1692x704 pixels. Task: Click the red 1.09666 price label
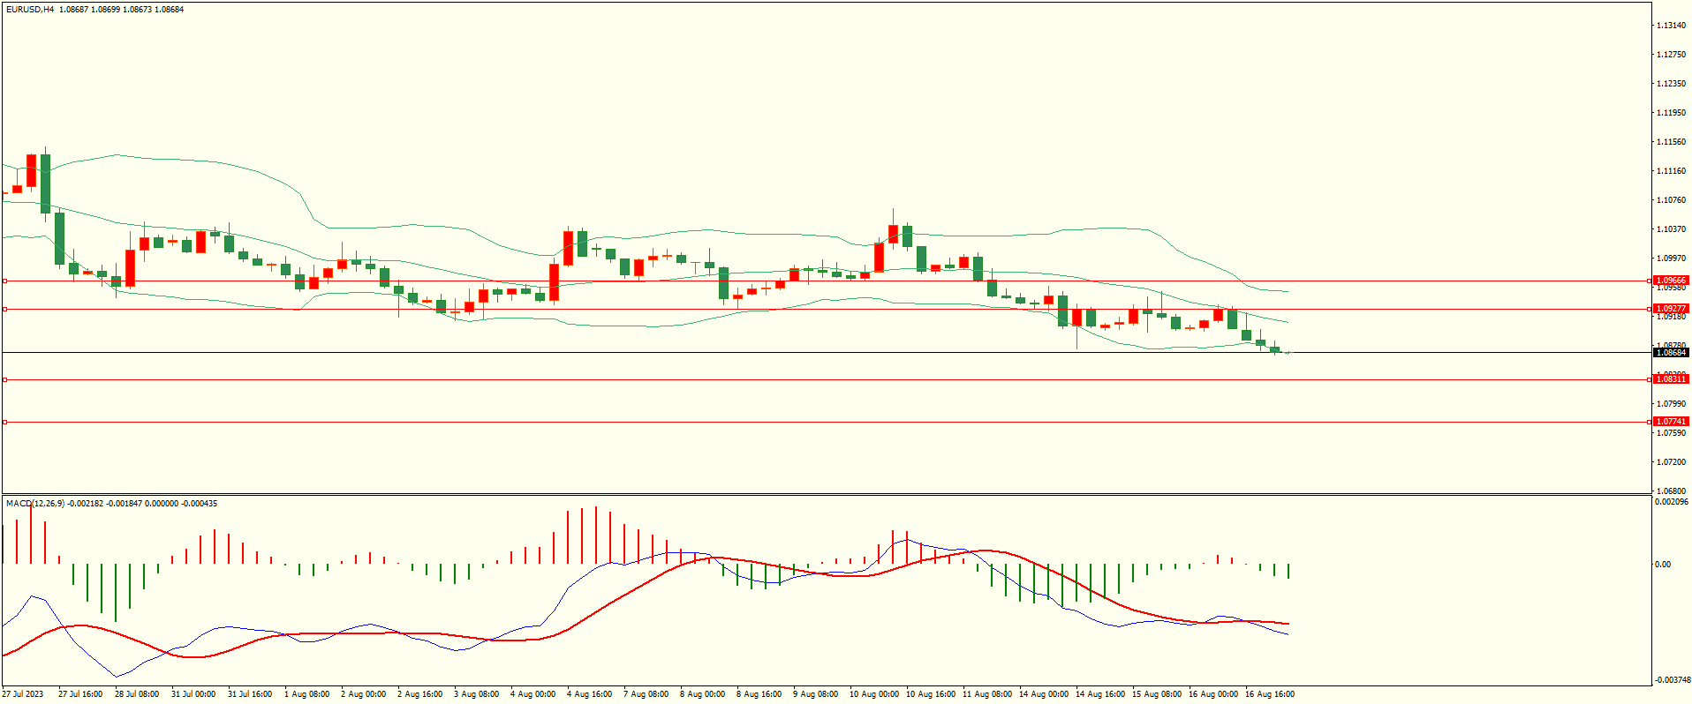point(1670,281)
